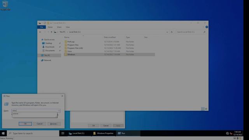
Task: Open the File tab in Explorer
Action: coord(42,27)
